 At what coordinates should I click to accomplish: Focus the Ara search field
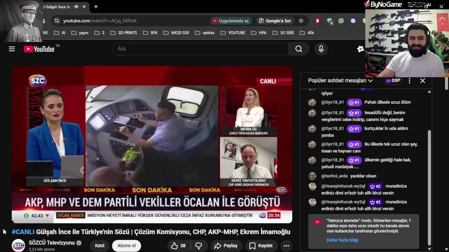point(200,49)
